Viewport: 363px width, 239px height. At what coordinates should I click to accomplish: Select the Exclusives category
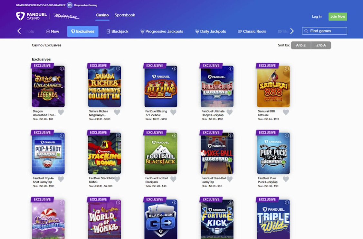[x=83, y=31]
